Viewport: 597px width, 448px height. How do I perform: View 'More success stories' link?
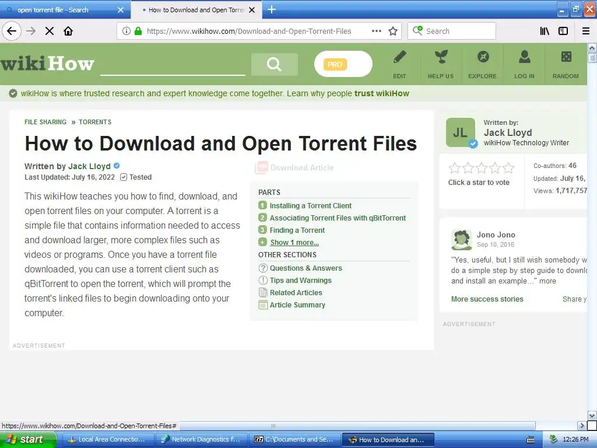[487, 299]
